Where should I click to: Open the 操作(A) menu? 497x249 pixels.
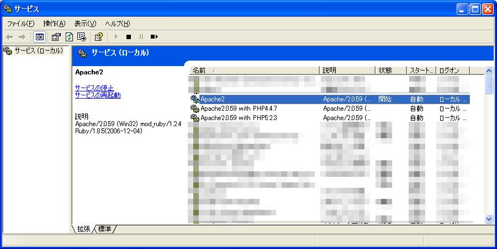(x=54, y=24)
